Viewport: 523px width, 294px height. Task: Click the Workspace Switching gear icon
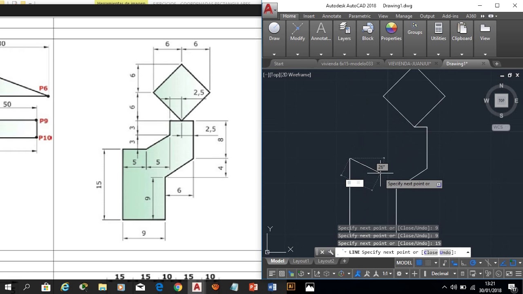[x=399, y=274]
